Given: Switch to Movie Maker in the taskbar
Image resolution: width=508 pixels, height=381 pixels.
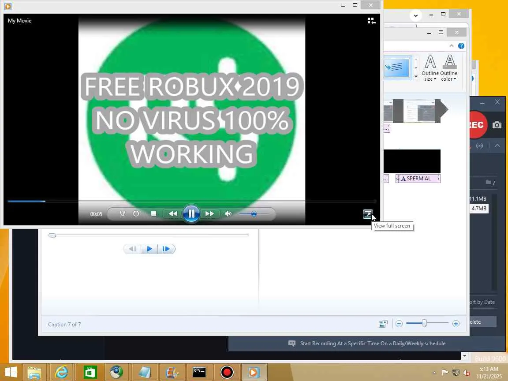Looking at the screenshot, I should 172,372.
